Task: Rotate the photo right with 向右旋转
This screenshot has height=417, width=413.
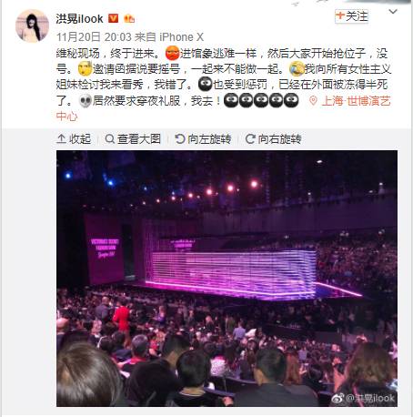Action: 274,139
